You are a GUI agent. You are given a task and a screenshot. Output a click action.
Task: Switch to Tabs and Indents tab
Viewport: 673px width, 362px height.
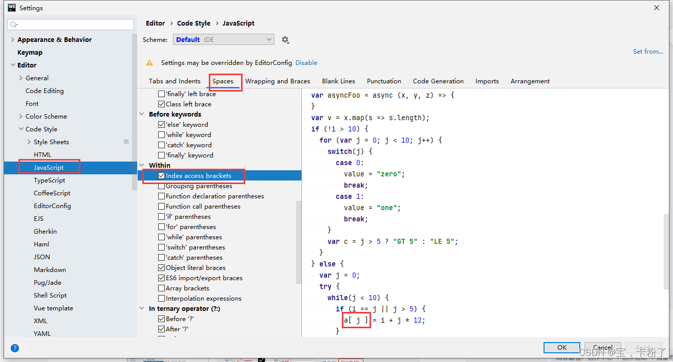click(x=175, y=81)
